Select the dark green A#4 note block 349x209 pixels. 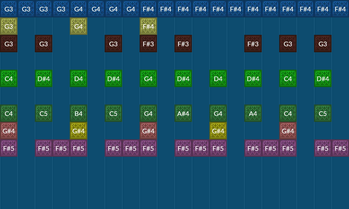point(183,113)
